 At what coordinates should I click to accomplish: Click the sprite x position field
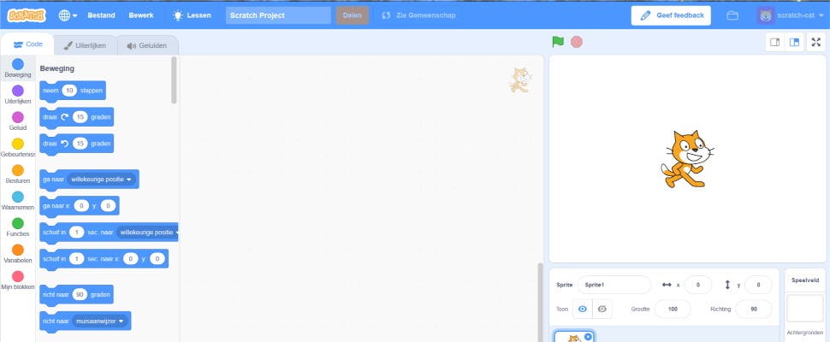[x=697, y=285]
